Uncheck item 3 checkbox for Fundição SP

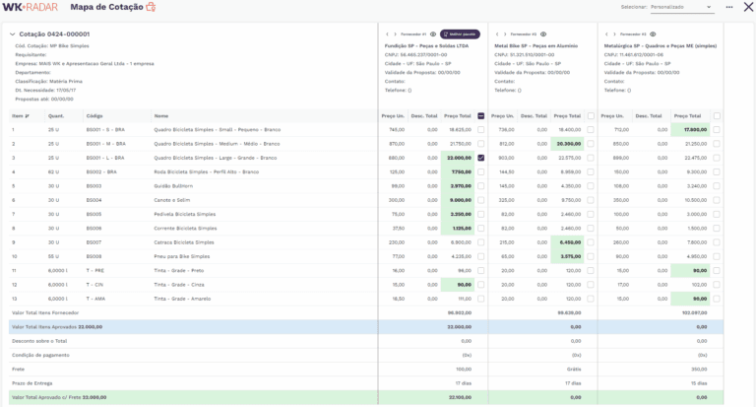pyautogui.click(x=481, y=158)
